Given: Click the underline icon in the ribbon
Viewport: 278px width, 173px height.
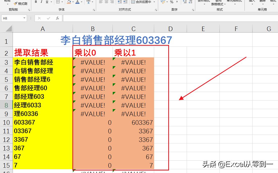Looking at the screenshot, I should pyautogui.click(x=47, y=2).
